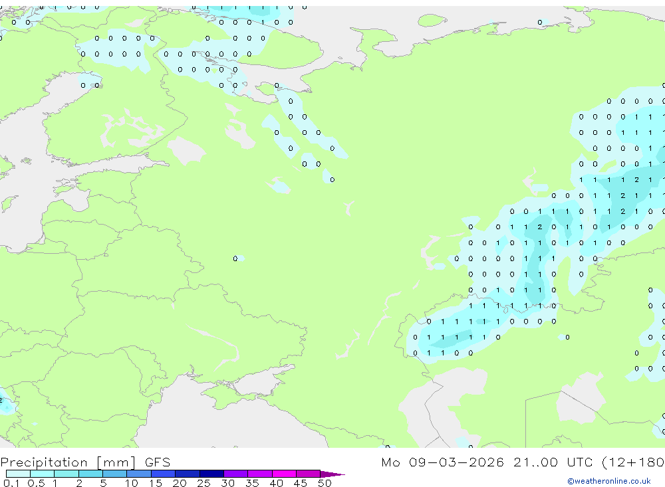Click the 25–30 mm legend color box
This screenshot has height=487, width=665.
(211, 474)
